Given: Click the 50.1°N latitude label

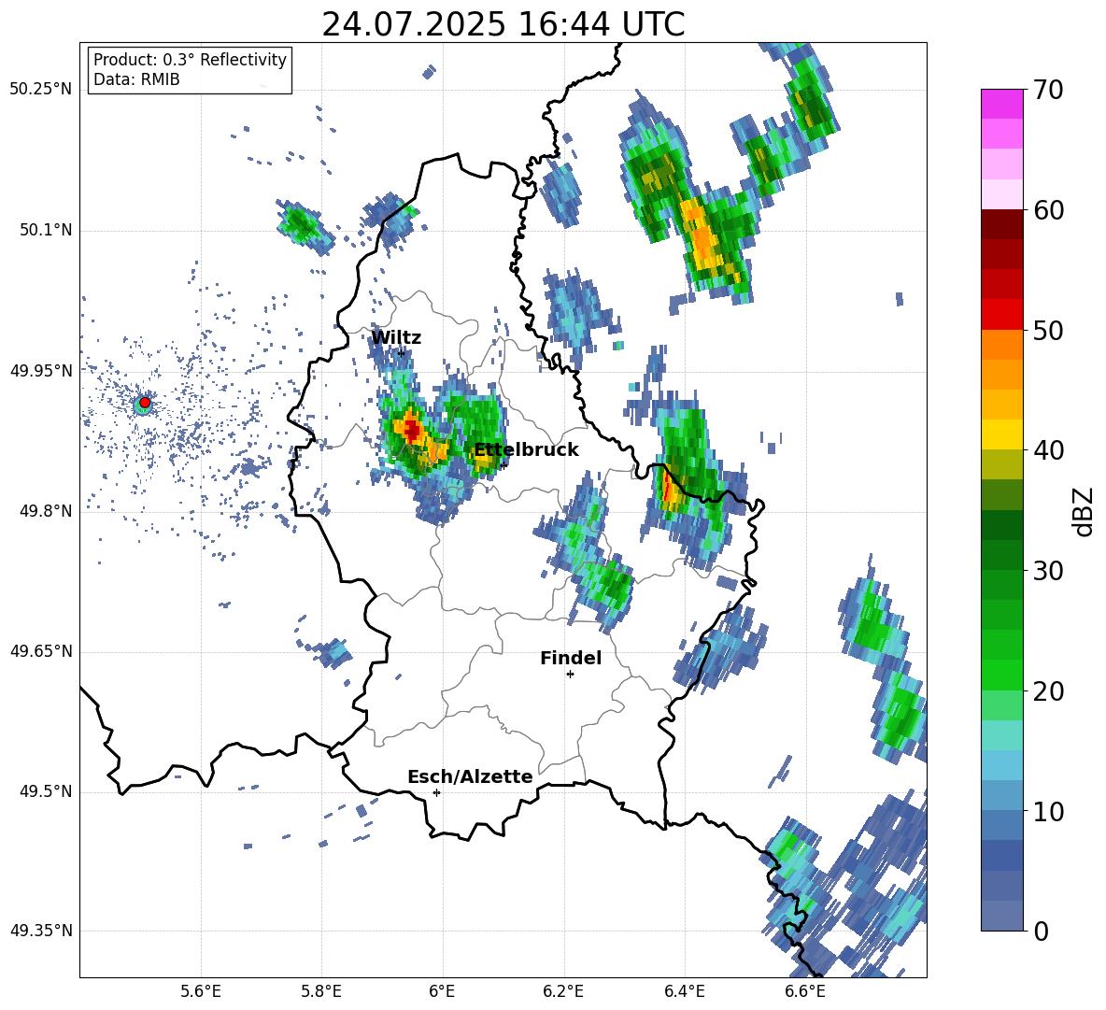Looking at the screenshot, I should (45, 230).
